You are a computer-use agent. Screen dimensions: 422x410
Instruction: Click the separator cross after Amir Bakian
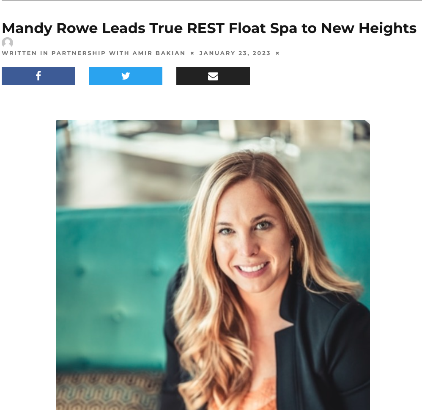(x=192, y=53)
